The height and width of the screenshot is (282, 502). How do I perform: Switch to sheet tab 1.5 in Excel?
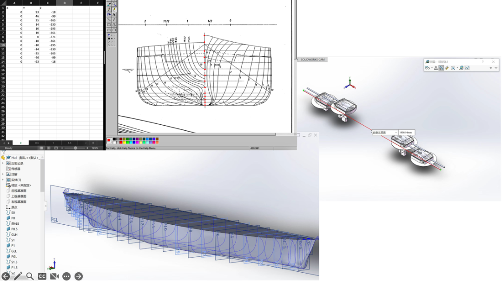pyautogui.click(x=70, y=143)
